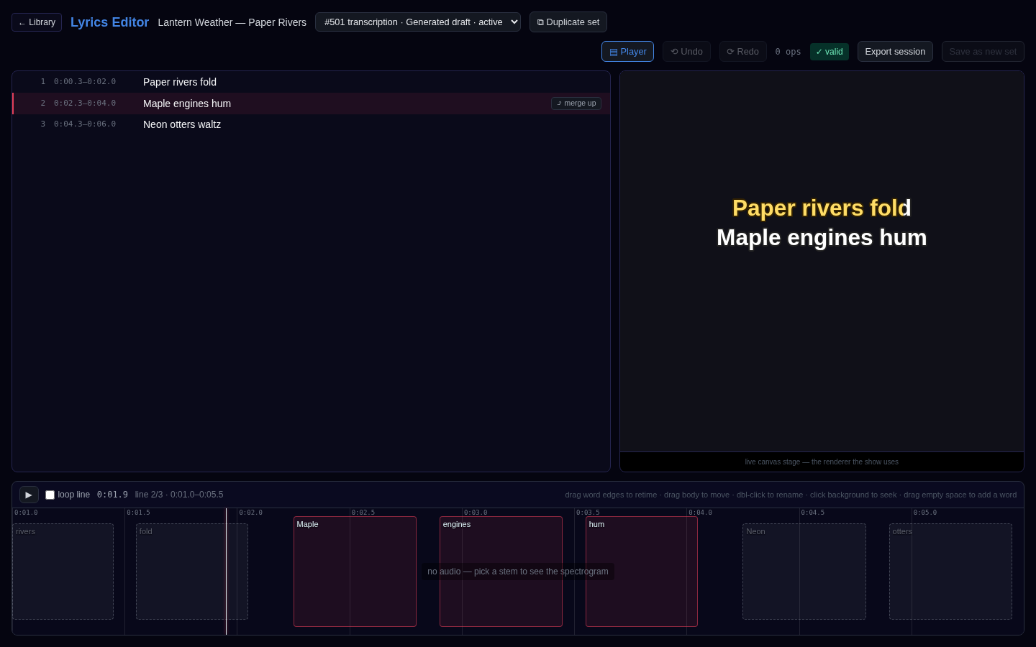Undo the last edit
The width and height of the screenshot is (1036, 647).
686,52
